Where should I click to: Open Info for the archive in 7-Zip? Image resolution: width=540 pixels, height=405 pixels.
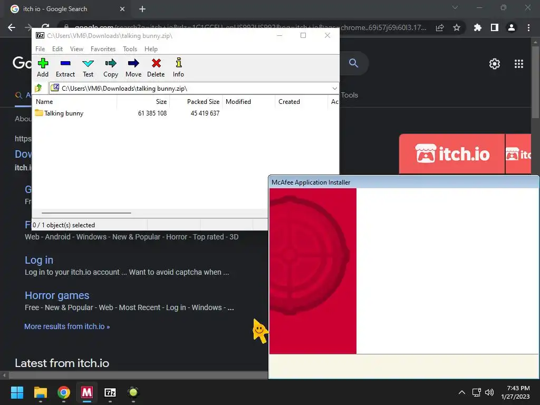coord(178,68)
